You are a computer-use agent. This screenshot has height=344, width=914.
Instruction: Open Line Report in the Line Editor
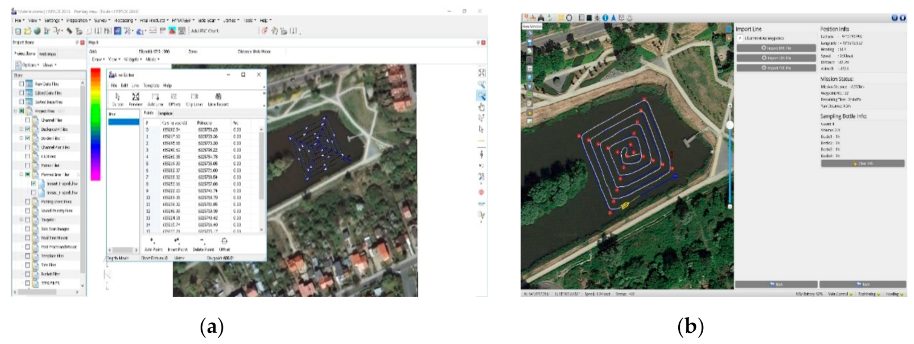(218, 98)
